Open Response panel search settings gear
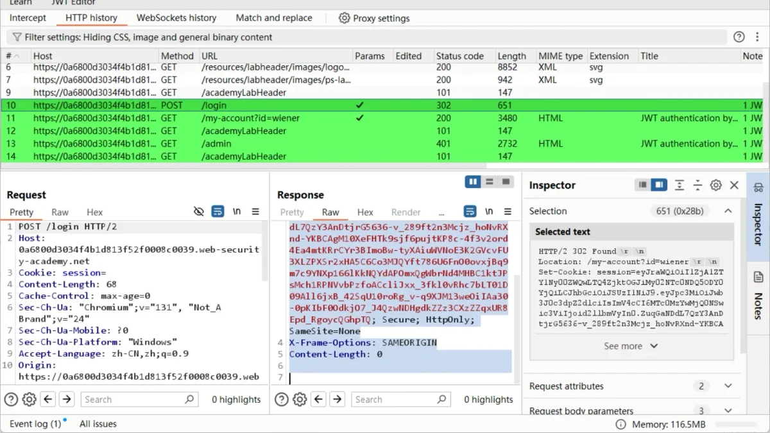 click(300, 400)
